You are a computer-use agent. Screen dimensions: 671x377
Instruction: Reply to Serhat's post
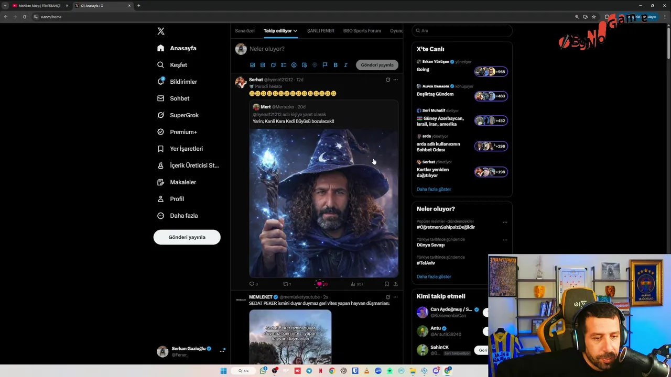[x=254, y=284]
